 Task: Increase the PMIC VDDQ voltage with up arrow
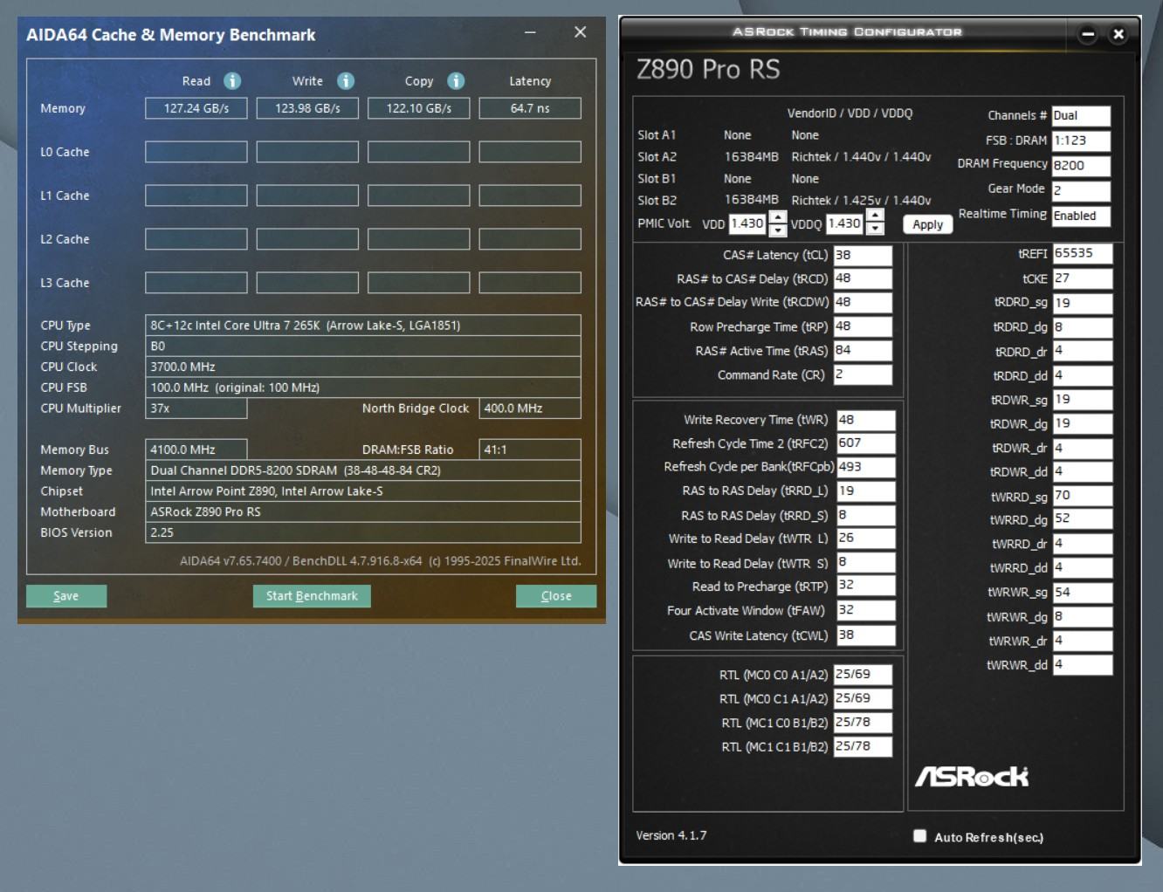(874, 217)
